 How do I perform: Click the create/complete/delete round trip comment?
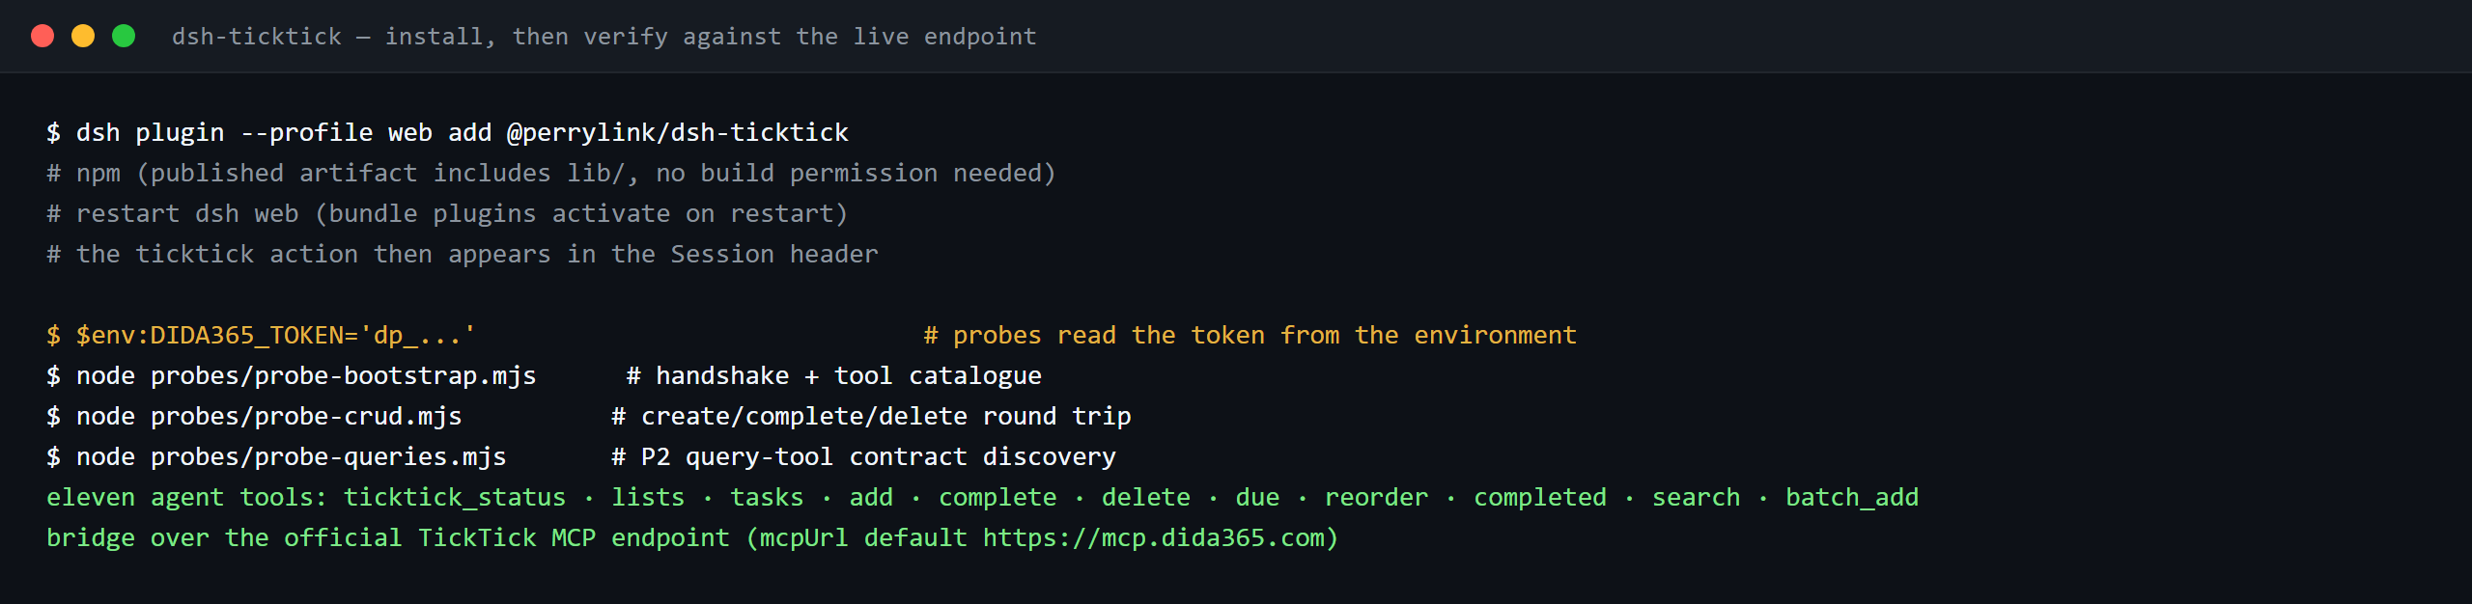[x=871, y=416]
